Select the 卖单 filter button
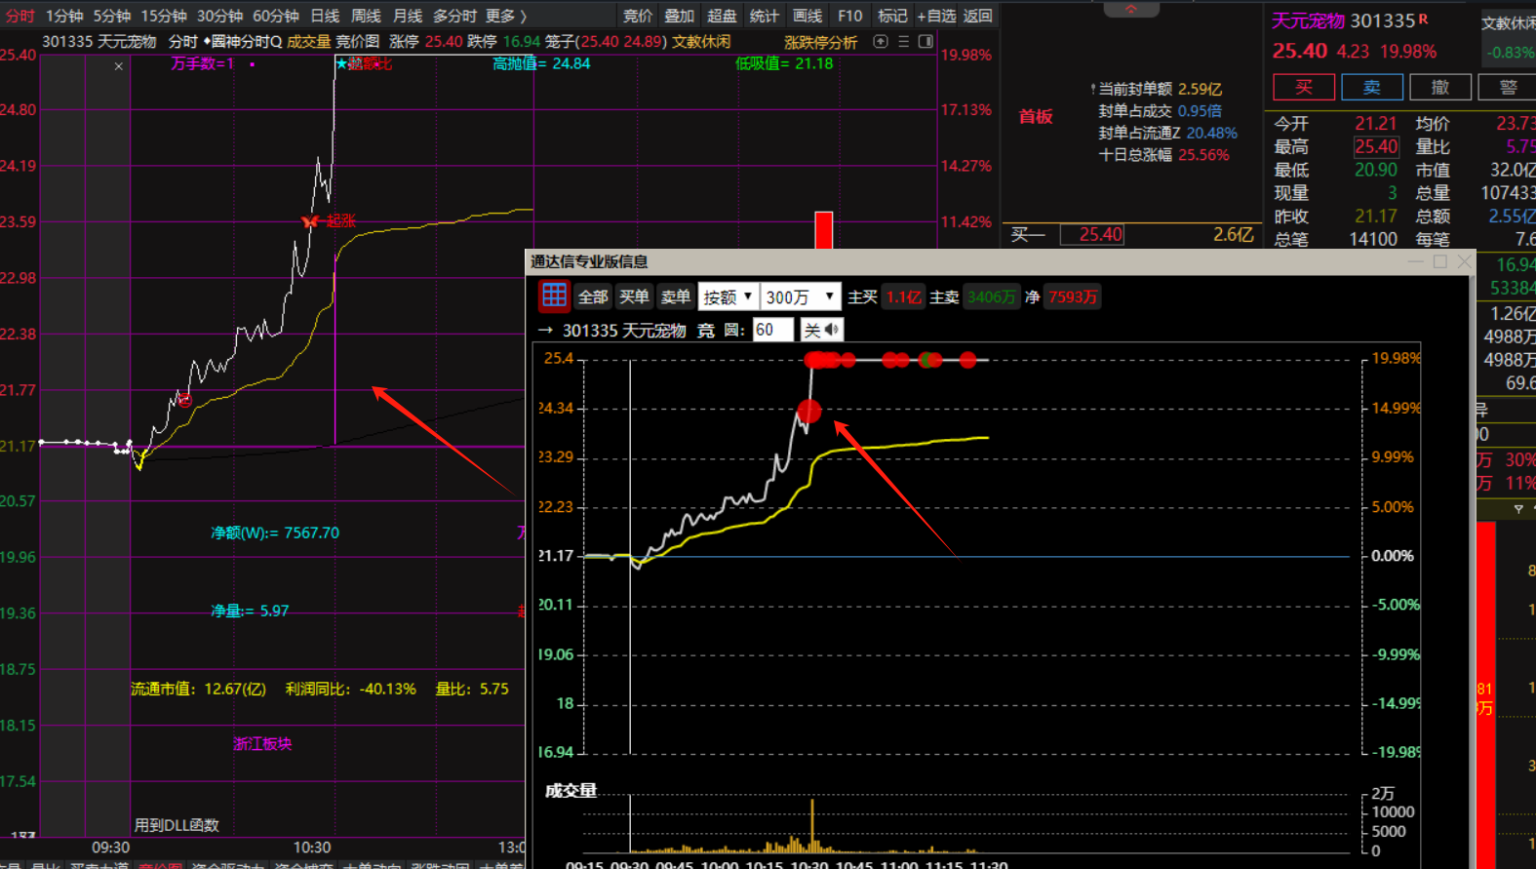The height and width of the screenshot is (869, 1536). click(675, 296)
